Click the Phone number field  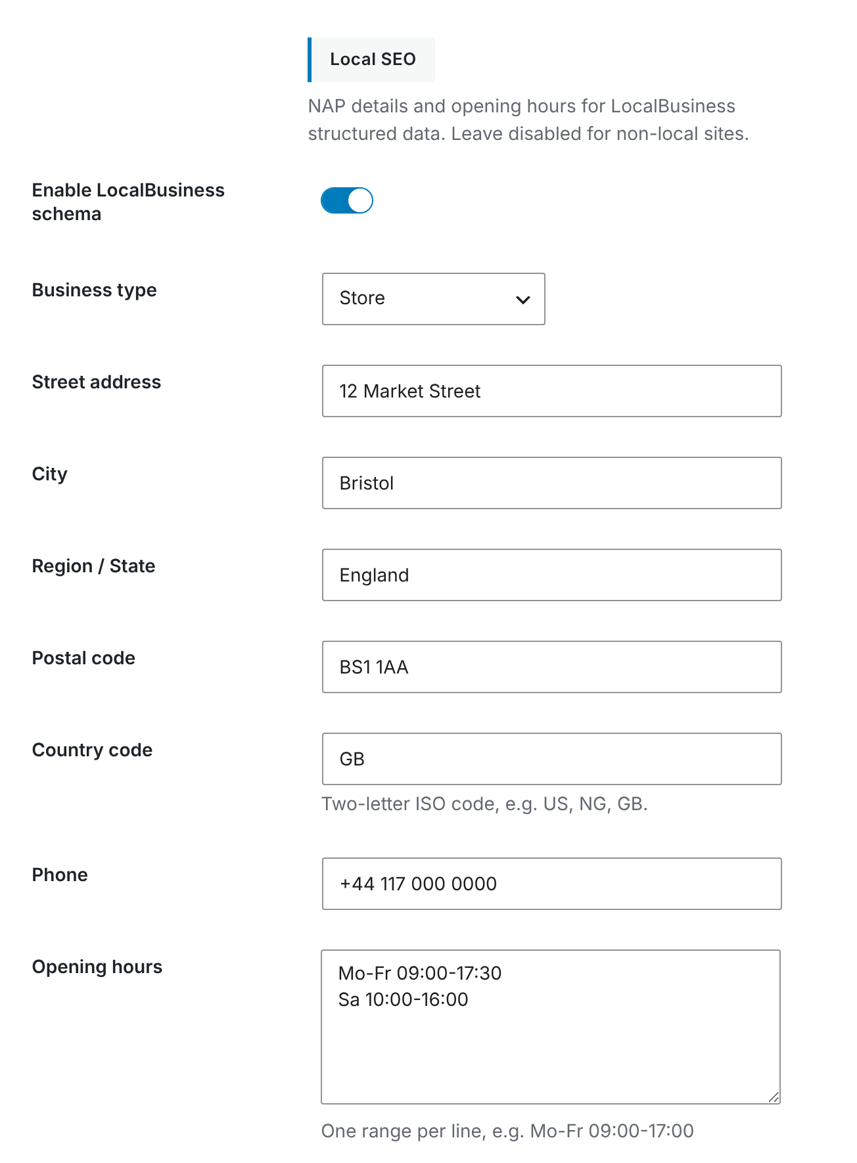(x=552, y=884)
